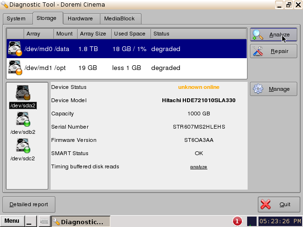Screen dimensions: 303x227
Task: Click the Capacity label
Action: coord(62,113)
